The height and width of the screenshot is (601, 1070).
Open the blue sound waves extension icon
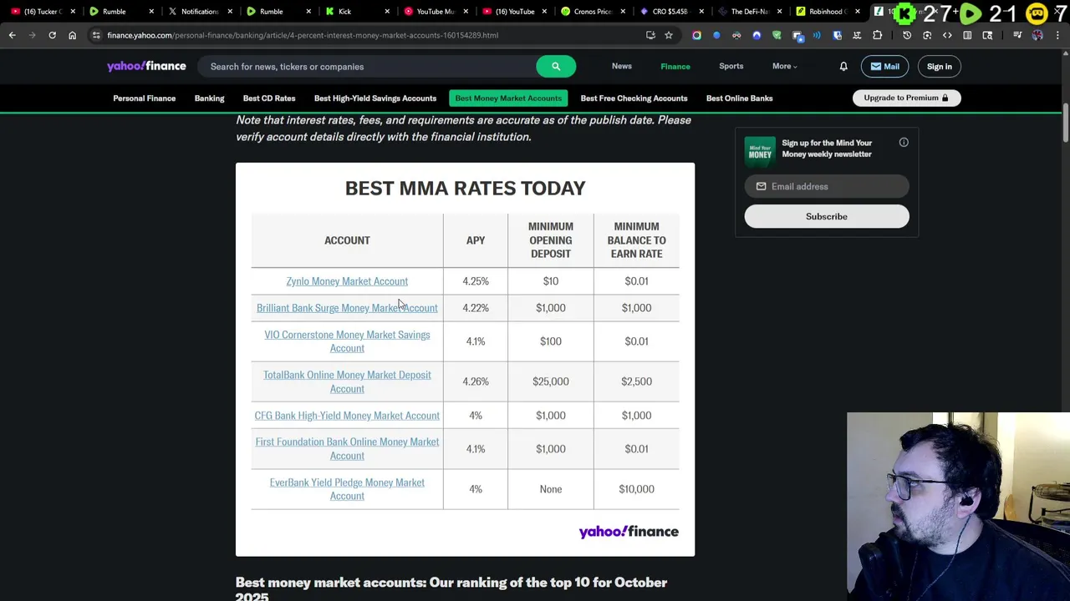click(817, 35)
